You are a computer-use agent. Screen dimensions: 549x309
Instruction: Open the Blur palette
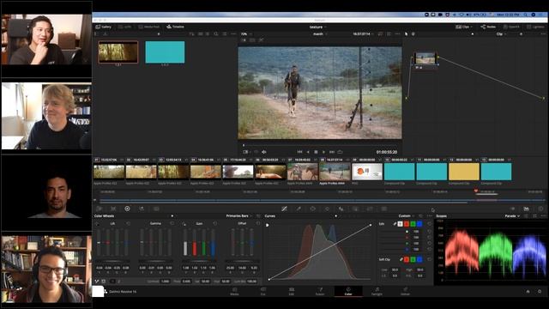pyautogui.click(x=341, y=209)
